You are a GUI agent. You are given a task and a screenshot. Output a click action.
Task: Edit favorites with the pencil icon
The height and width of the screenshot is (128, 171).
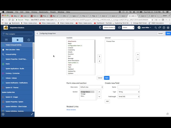(x=32, y=114)
